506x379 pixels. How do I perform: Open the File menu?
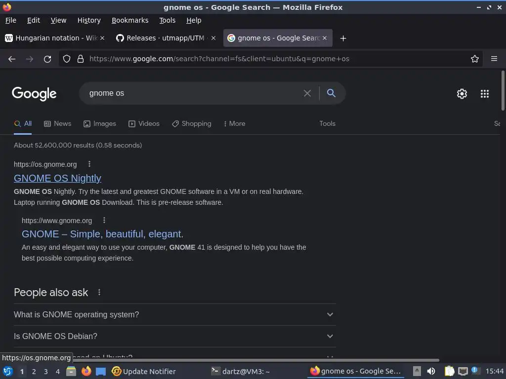pyautogui.click(x=11, y=20)
